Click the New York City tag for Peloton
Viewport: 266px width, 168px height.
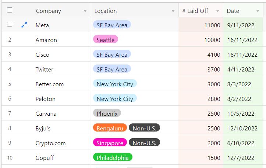[x=115, y=98]
